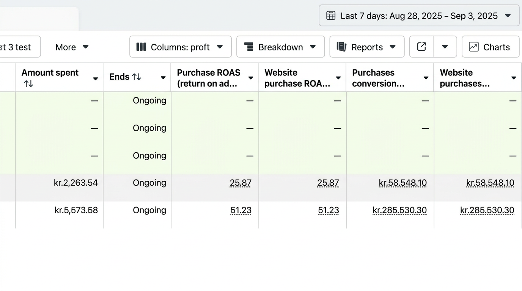Open the 25.87 Purchase ROAS value
522x291 pixels.
point(241,183)
